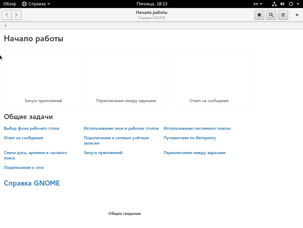The height and width of the screenshot is (228, 303).
Task: Bookmark this page with the star icon
Action: click(x=259, y=15)
